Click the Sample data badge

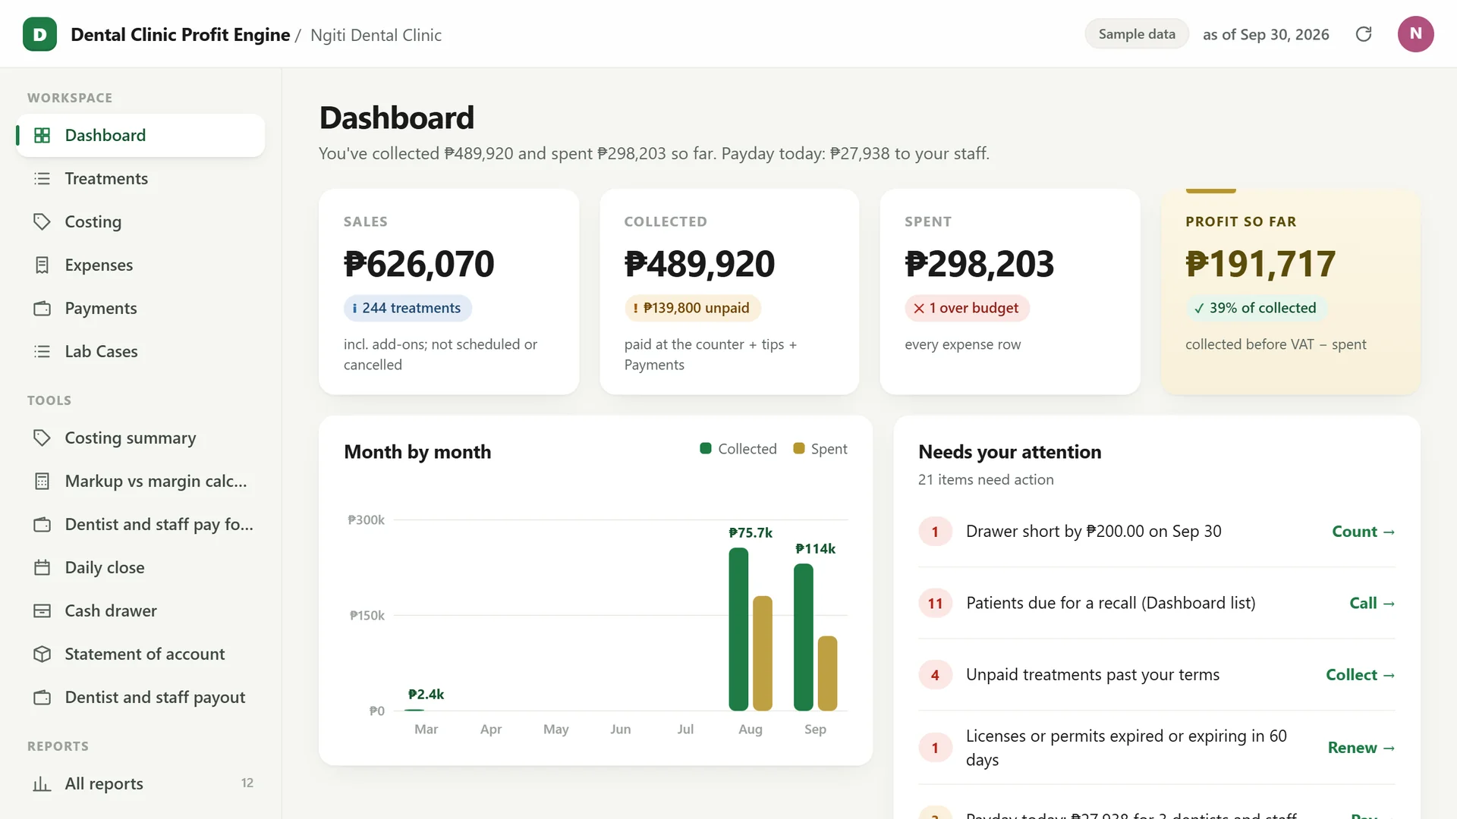(x=1137, y=34)
